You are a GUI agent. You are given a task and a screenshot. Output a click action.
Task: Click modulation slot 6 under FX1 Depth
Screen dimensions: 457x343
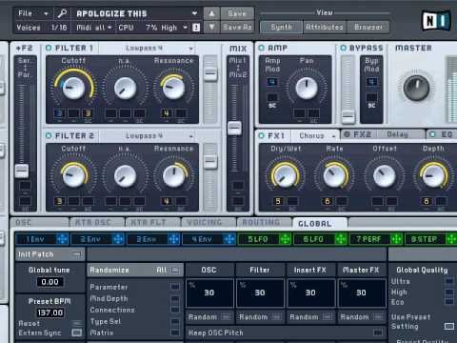tap(427, 201)
